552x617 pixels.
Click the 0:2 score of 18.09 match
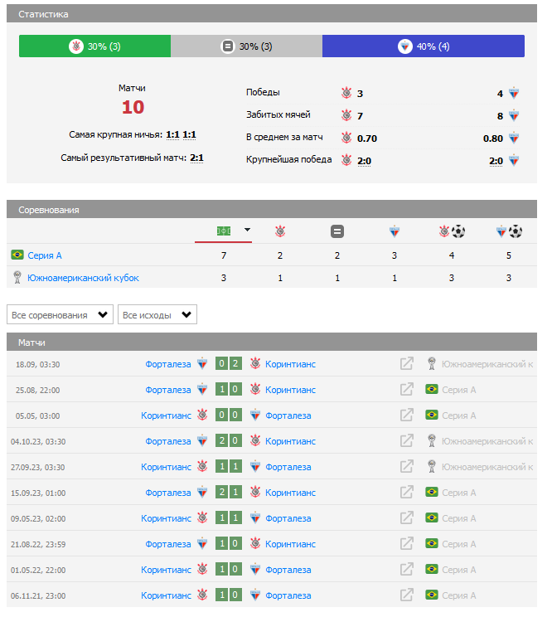click(x=228, y=364)
